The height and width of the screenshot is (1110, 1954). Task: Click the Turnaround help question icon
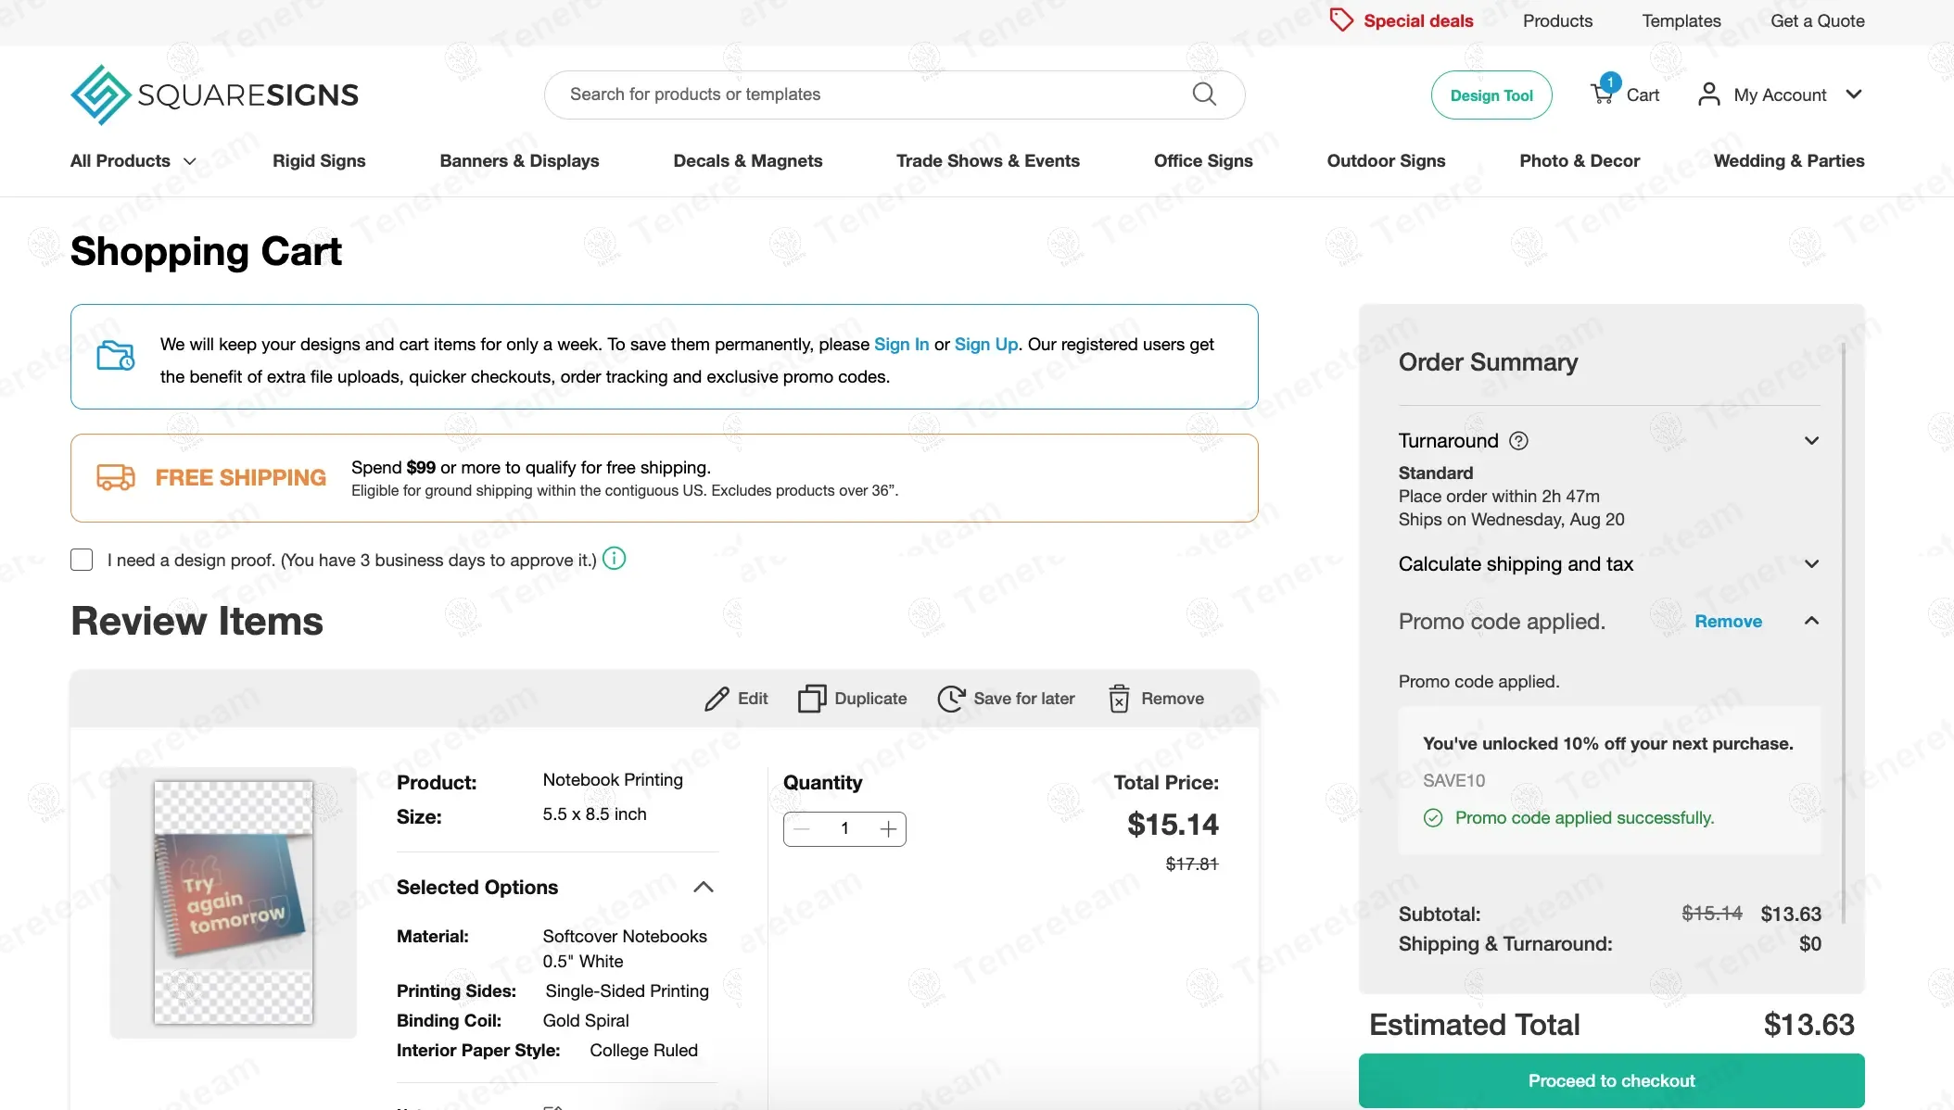[x=1518, y=441]
